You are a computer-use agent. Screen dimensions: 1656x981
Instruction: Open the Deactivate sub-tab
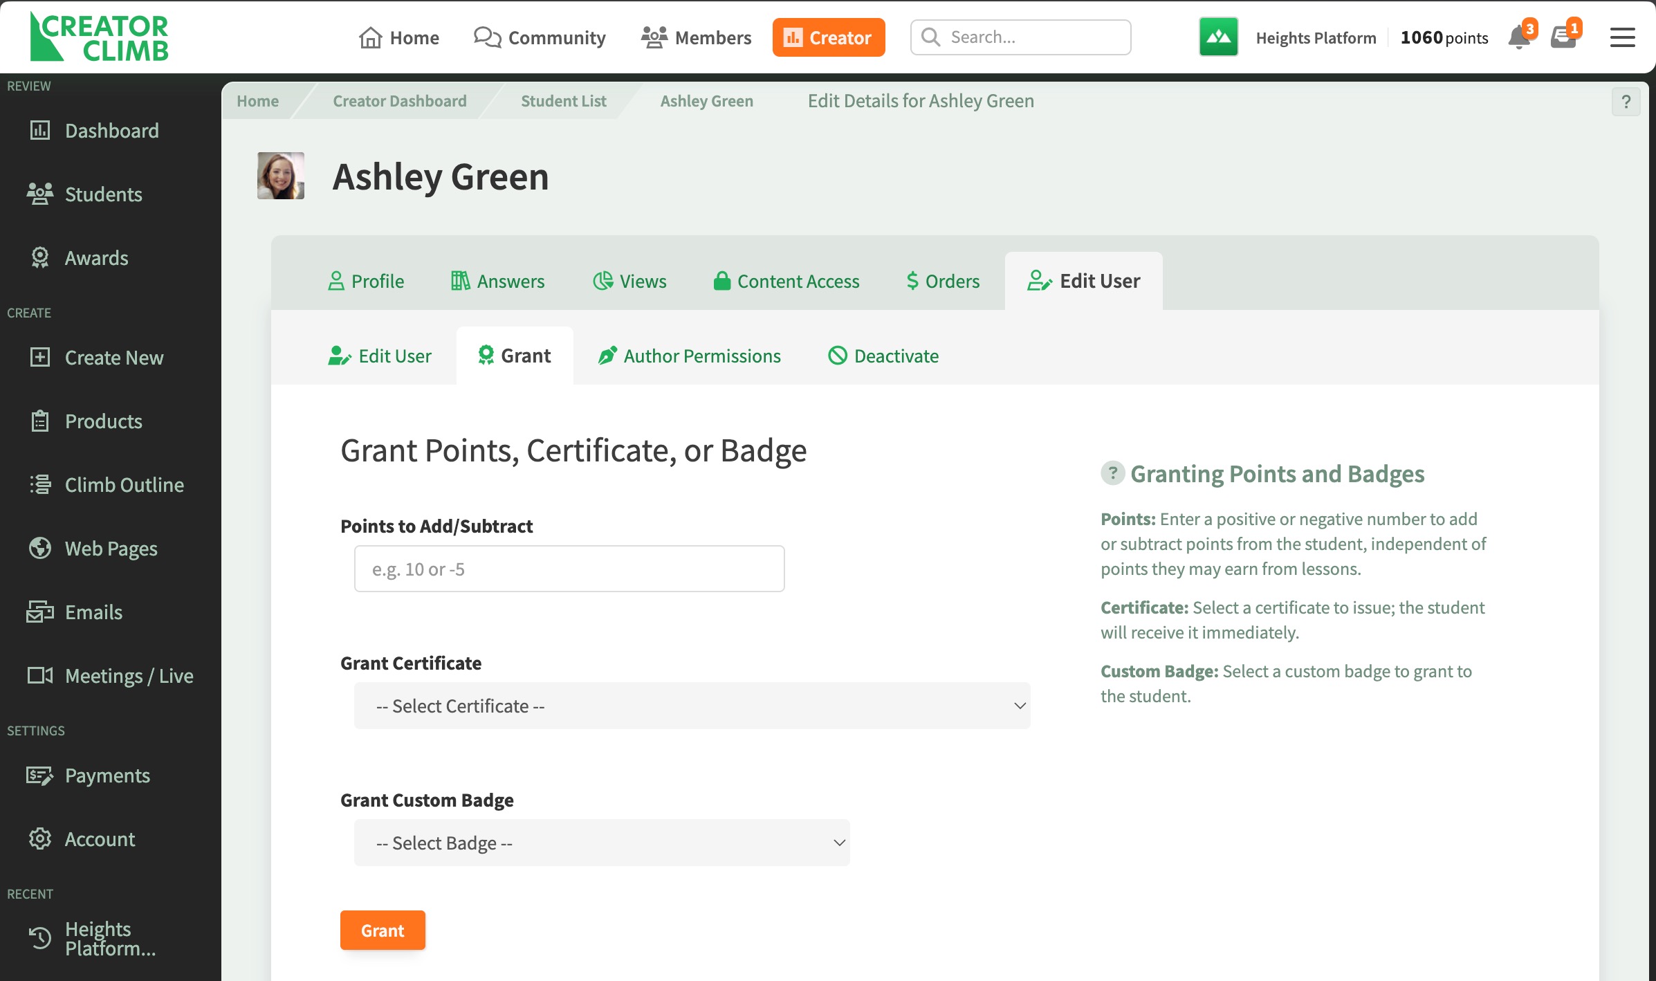point(883,356)
